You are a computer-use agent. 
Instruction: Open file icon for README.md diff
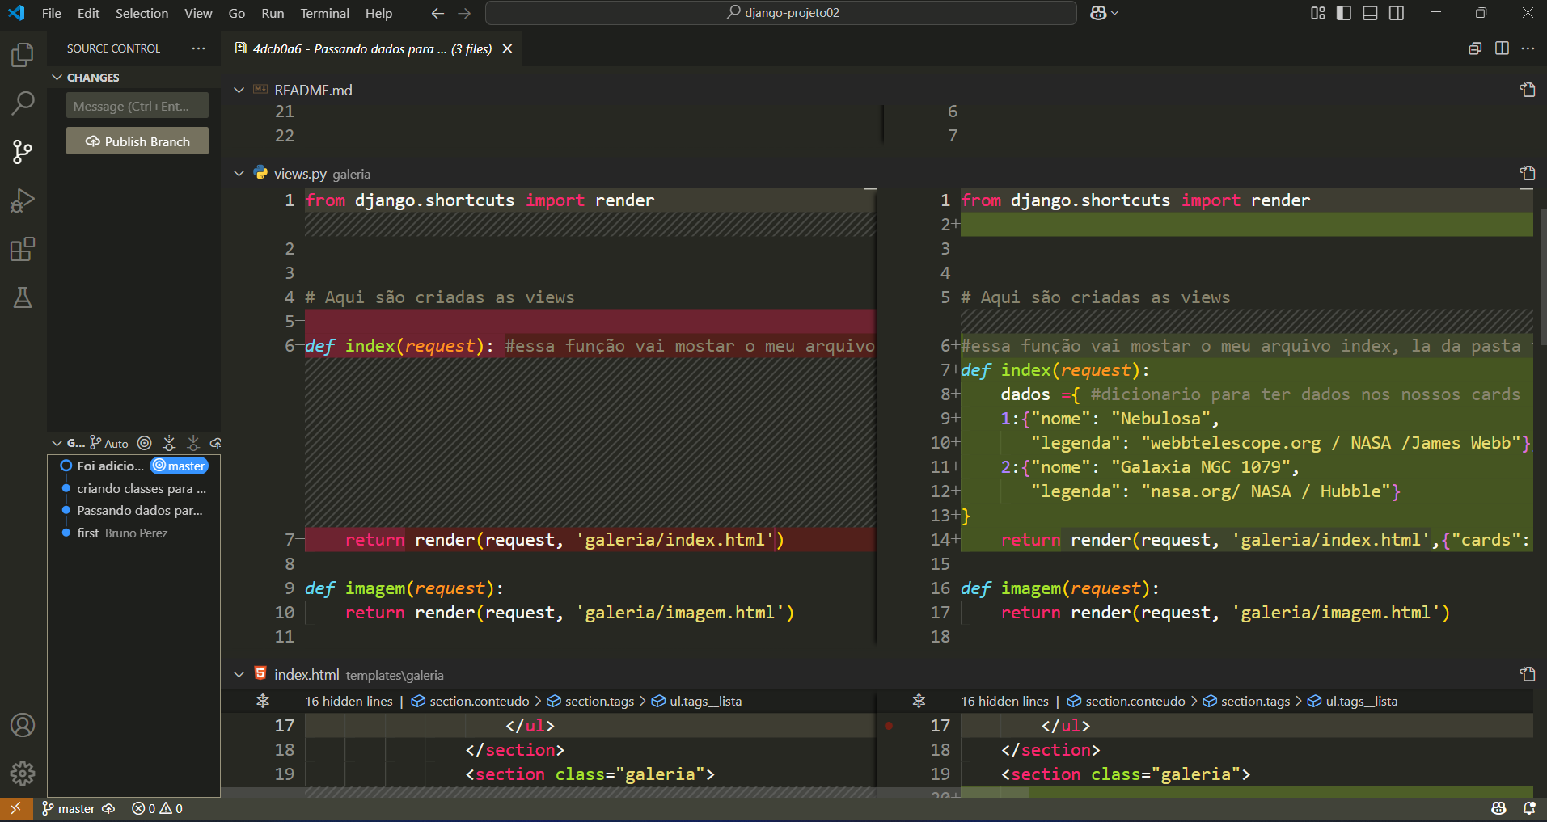point(1527,90)
